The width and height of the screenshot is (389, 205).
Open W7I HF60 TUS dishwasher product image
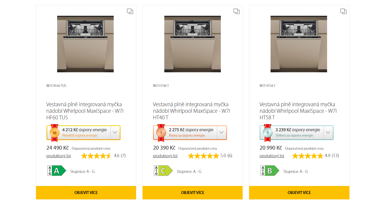[x=85, y=44]
